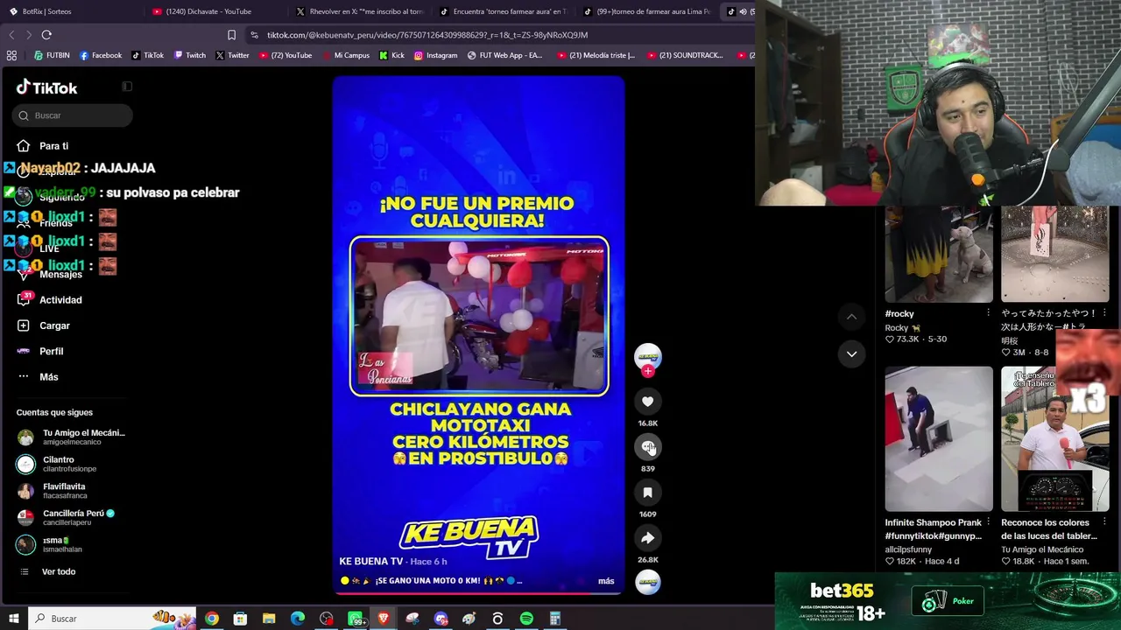Open the browser apps grid icon
The height and width of the screenshot is (630, 1121).
point(11,55)
